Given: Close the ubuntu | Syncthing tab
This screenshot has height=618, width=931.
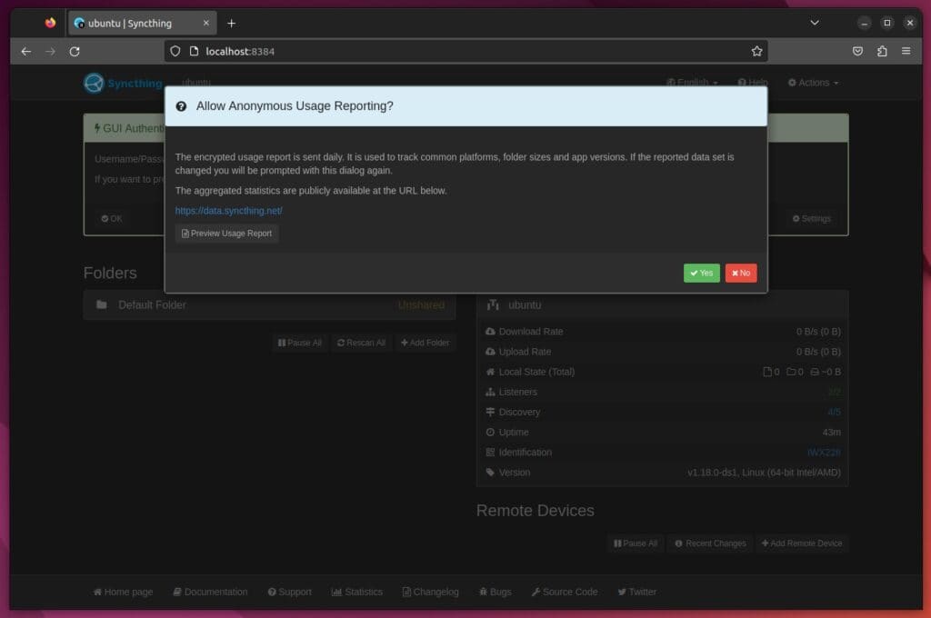Looking at the screenshot, I should tap(206, 23).
